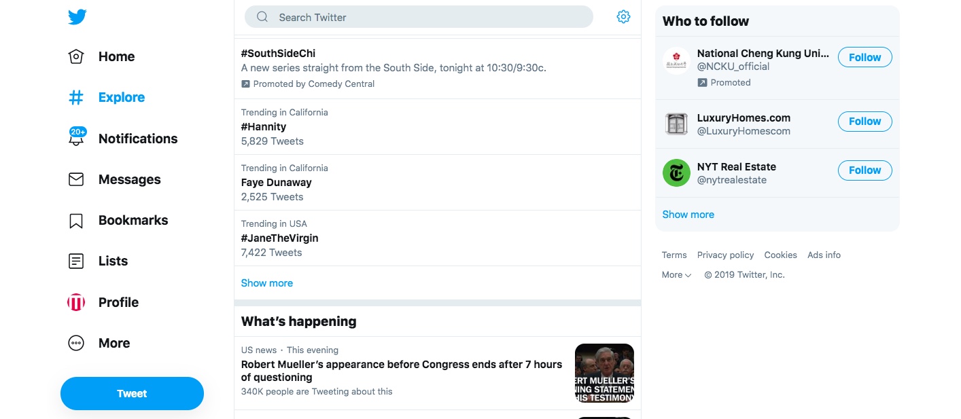
Task: Expand the More footer dropdown
Action: tap(676, 275)
